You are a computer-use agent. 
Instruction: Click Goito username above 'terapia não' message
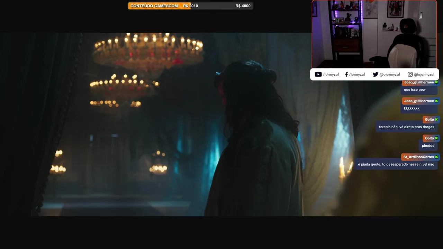429,120
